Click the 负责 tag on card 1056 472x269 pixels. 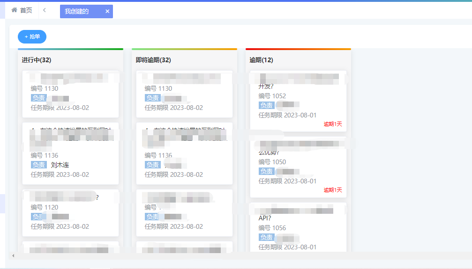(x=266, y=237)
